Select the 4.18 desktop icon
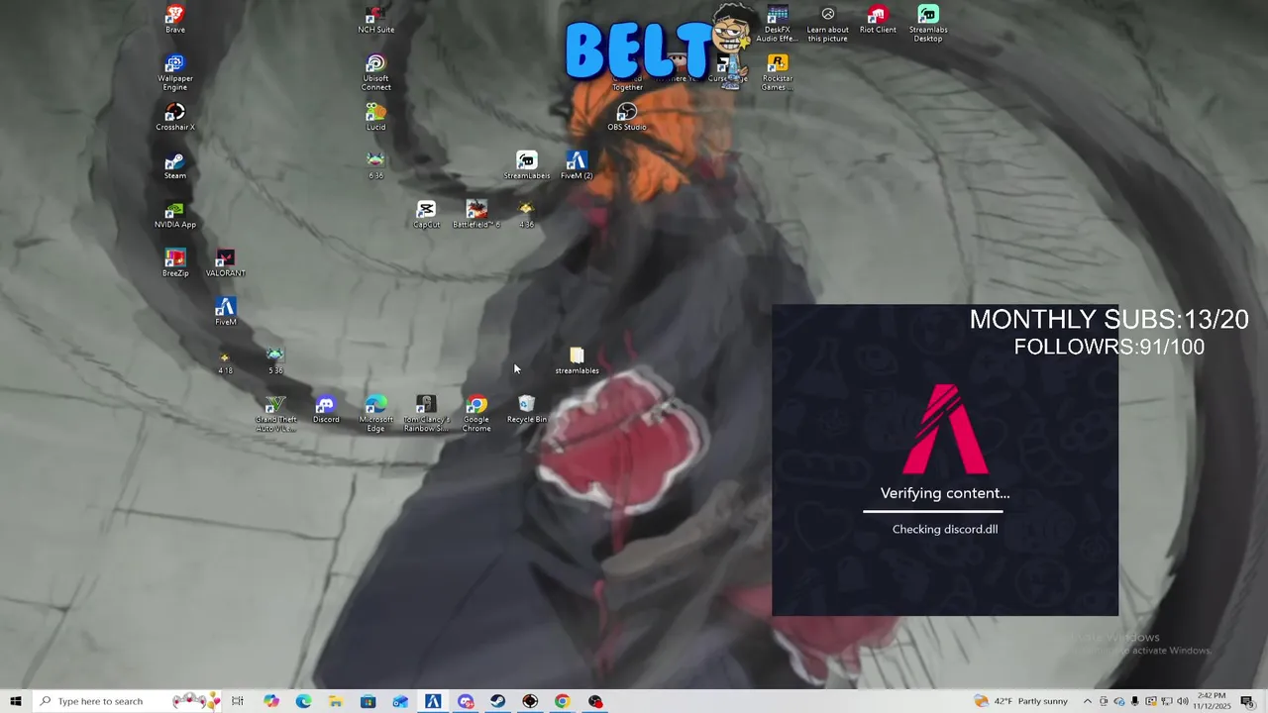Viewport: 1268px width, 713px height. coord(225,360)
